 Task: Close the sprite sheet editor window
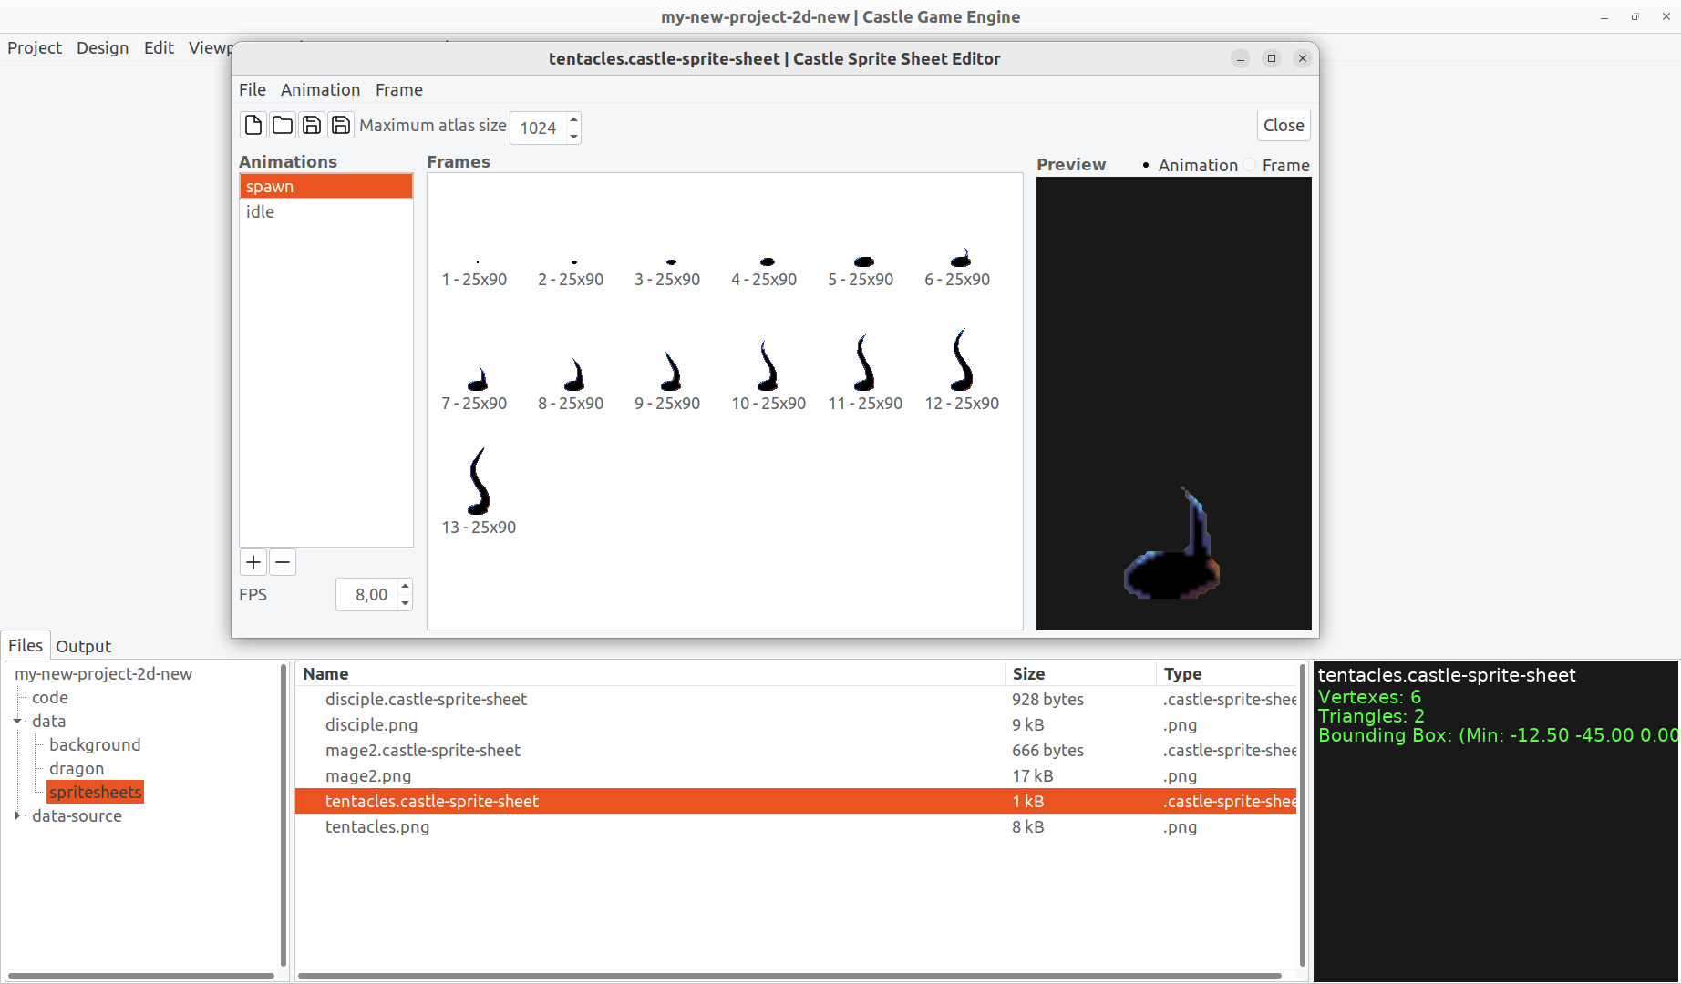(x=1283, y=125)
